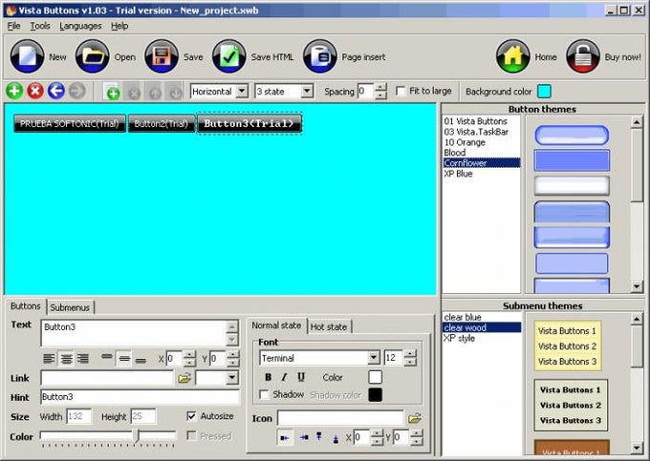
Task: Align text left in the Text panel
Action: [49, 358]
